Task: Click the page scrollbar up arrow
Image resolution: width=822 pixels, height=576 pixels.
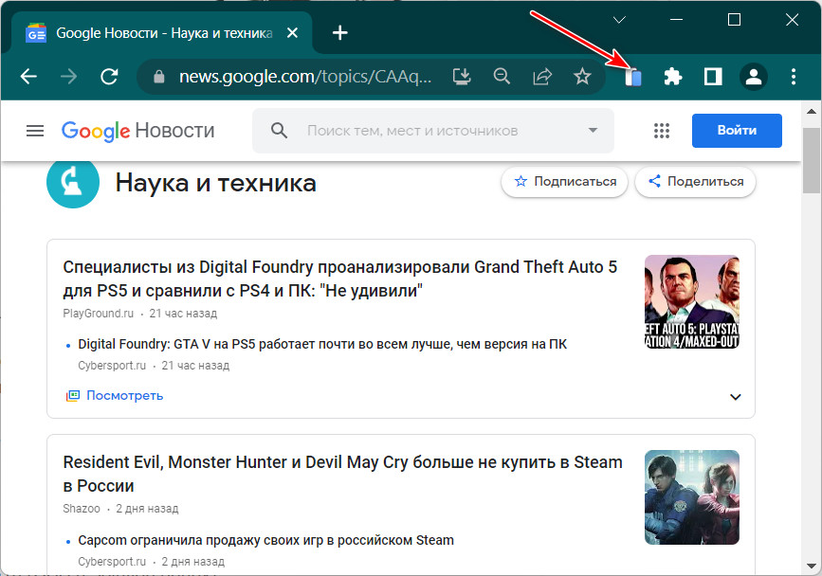Action: coord(812,112)
